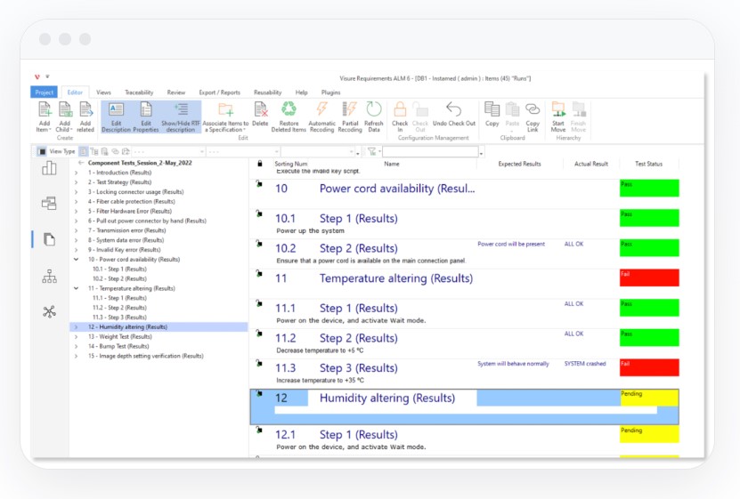
Task: Expand 6 - Pull out power connector node
Action: tap(76, 221)
